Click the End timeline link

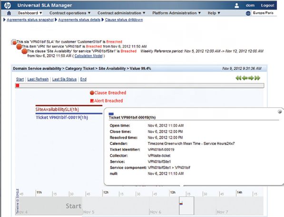coord(83,79)
